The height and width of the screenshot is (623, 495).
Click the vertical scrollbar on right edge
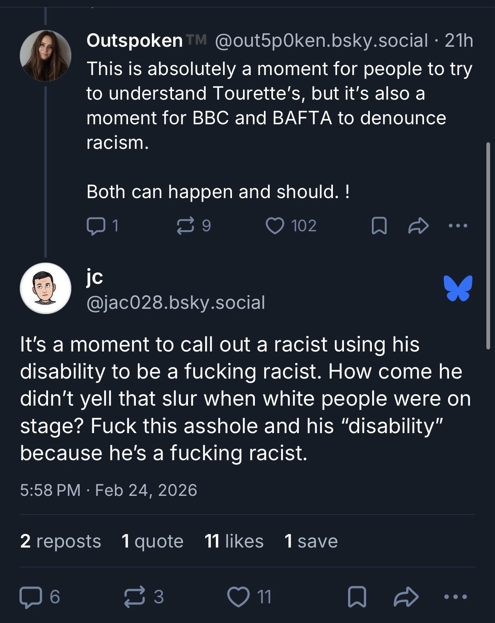[x=488, y=246]
